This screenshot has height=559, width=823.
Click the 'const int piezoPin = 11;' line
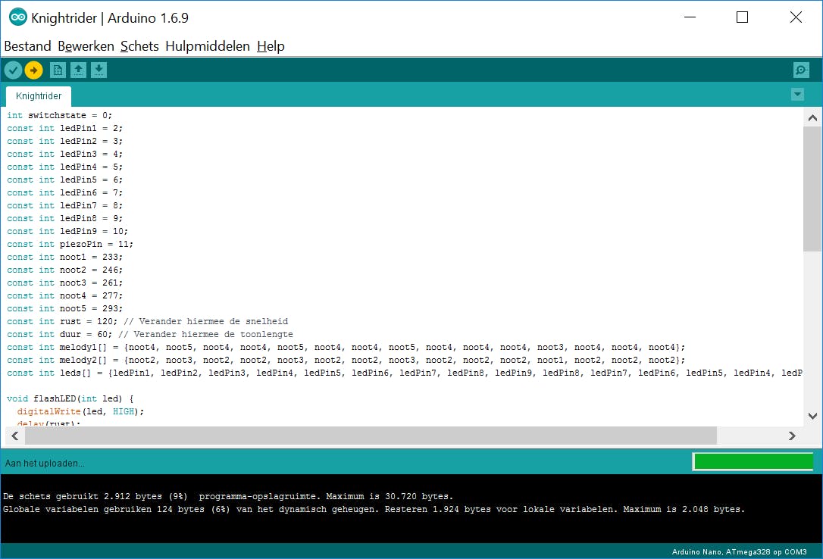pos(70,245)
